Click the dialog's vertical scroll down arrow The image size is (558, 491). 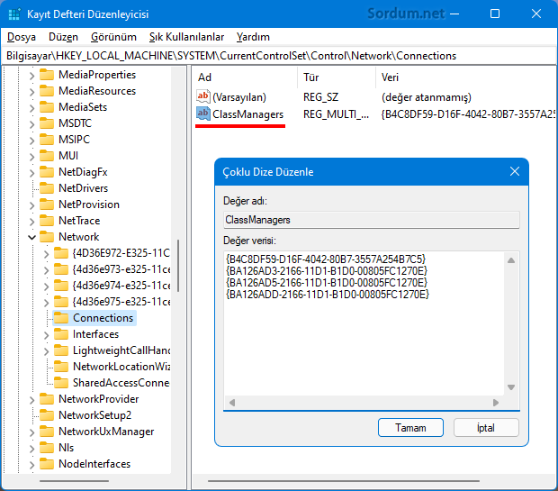pos(511,387)
